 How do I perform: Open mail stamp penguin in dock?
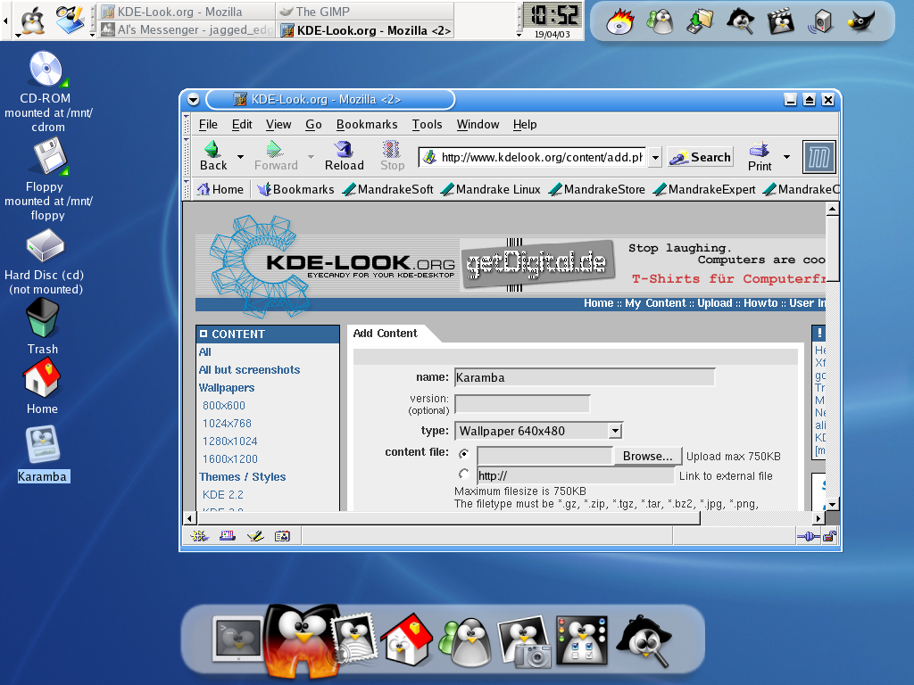353,639
